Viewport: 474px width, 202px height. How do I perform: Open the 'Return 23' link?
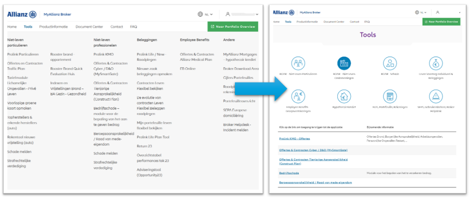(144, 146)
